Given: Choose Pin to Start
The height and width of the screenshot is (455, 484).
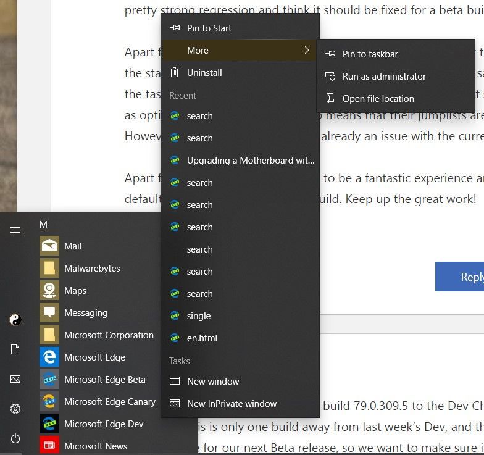Looking at the screenshot, I should click(x=240, y=28).
